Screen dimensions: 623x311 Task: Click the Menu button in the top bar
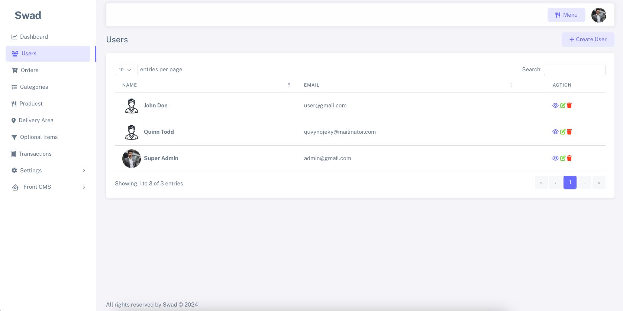tap(566, 15)
